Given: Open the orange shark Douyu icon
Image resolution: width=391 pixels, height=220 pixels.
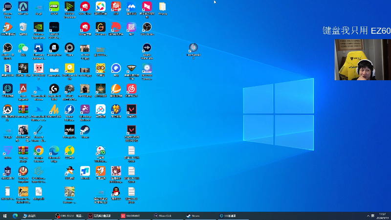Looking at the screenshot, I should point(101,173).
